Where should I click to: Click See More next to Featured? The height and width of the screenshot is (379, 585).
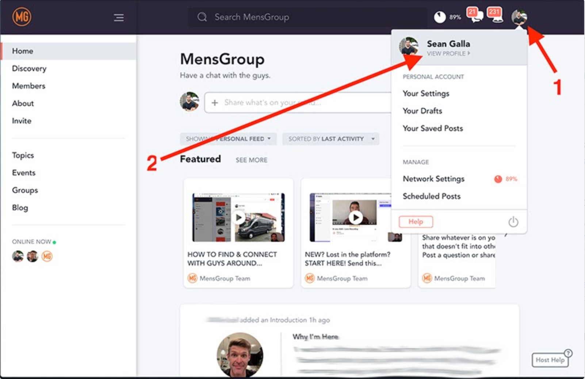coord(251,160)
